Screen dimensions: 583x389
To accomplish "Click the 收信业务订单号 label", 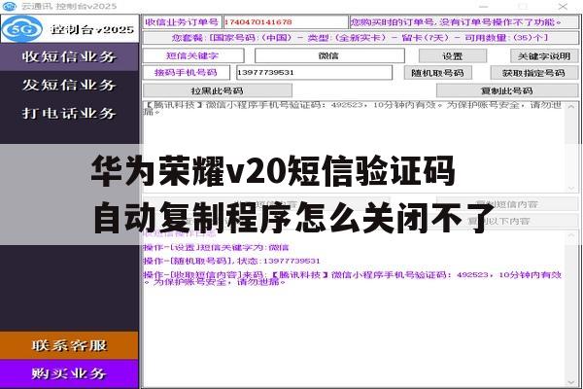I will click(182, 22).
